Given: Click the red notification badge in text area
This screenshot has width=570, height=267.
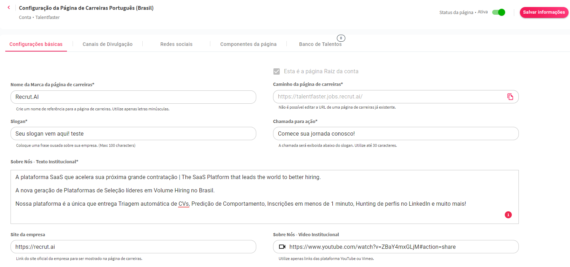Looking at the screenshot, I should 508,215.
